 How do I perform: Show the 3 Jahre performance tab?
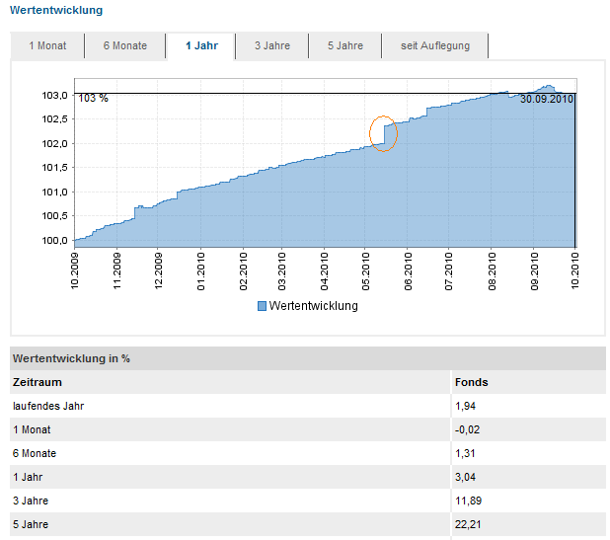(271, 46)
